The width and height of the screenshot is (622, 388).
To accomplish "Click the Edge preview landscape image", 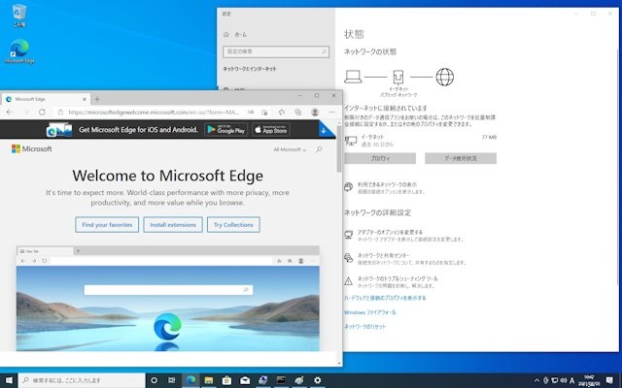I will [168, 308].
